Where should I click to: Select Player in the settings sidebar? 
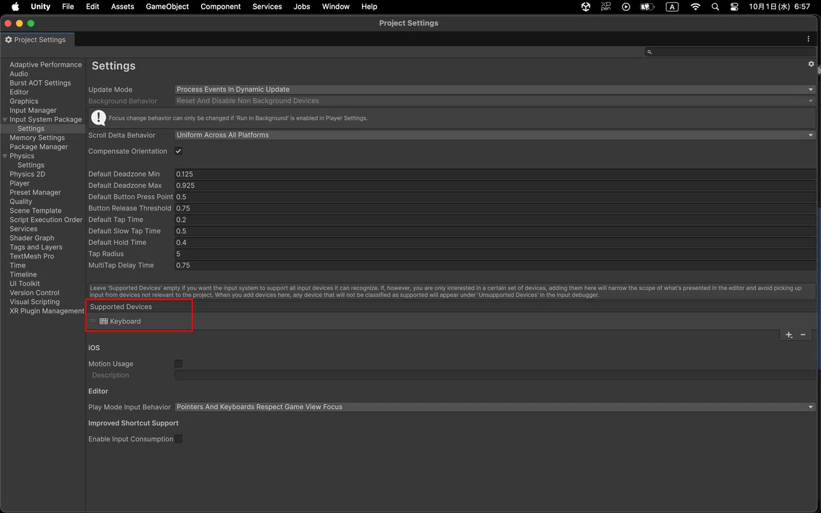20,183
